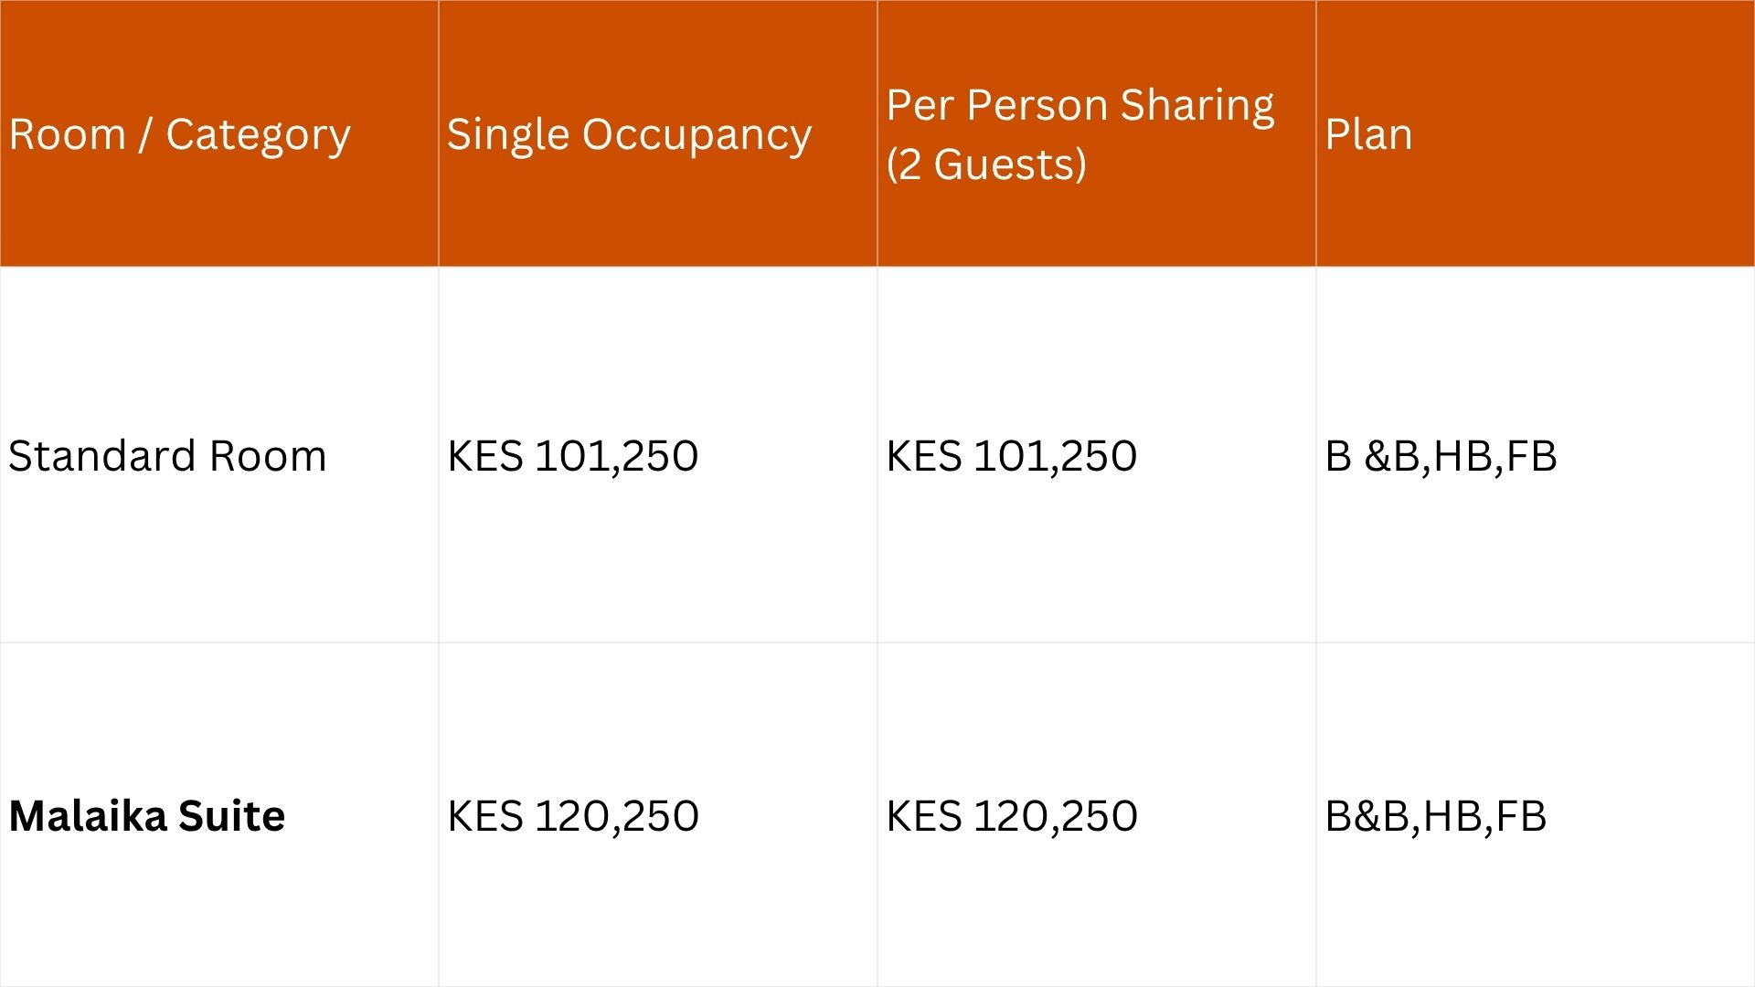Click the Per Person Sharing header text
Screen dimensions: 1755x987
point(1080,105)
